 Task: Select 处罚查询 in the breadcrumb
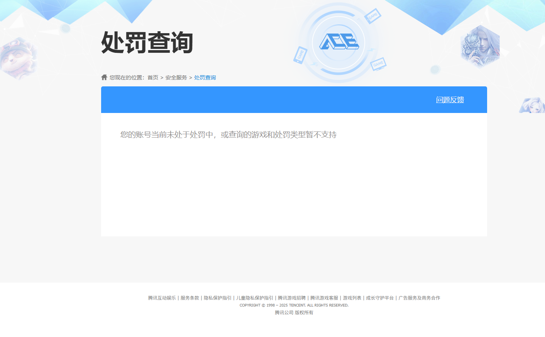pyautogui.click(x=205, y=78)
